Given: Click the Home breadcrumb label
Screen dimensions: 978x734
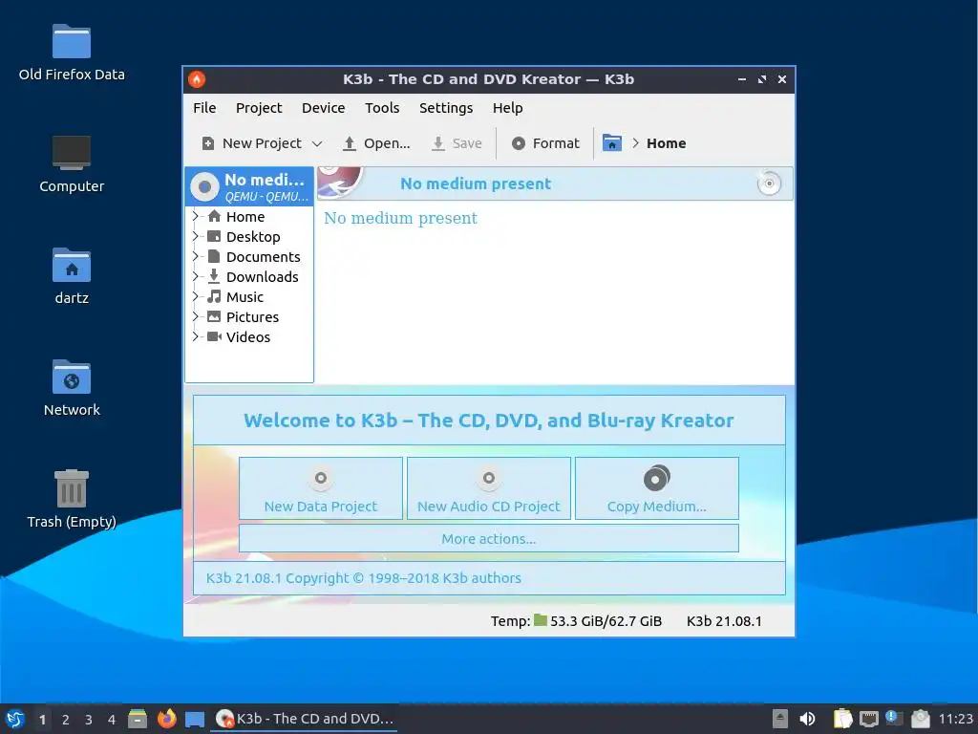Looking at the screenshot, I should (x=666, y=143).
